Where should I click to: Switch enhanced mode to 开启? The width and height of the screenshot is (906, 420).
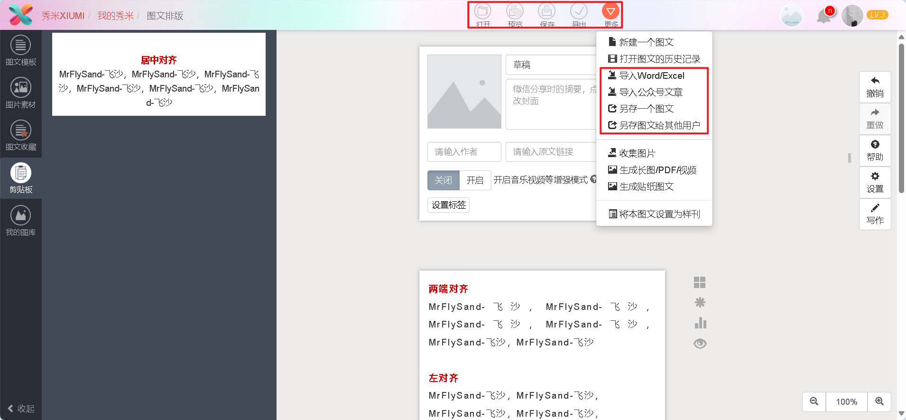click(475, 180)
